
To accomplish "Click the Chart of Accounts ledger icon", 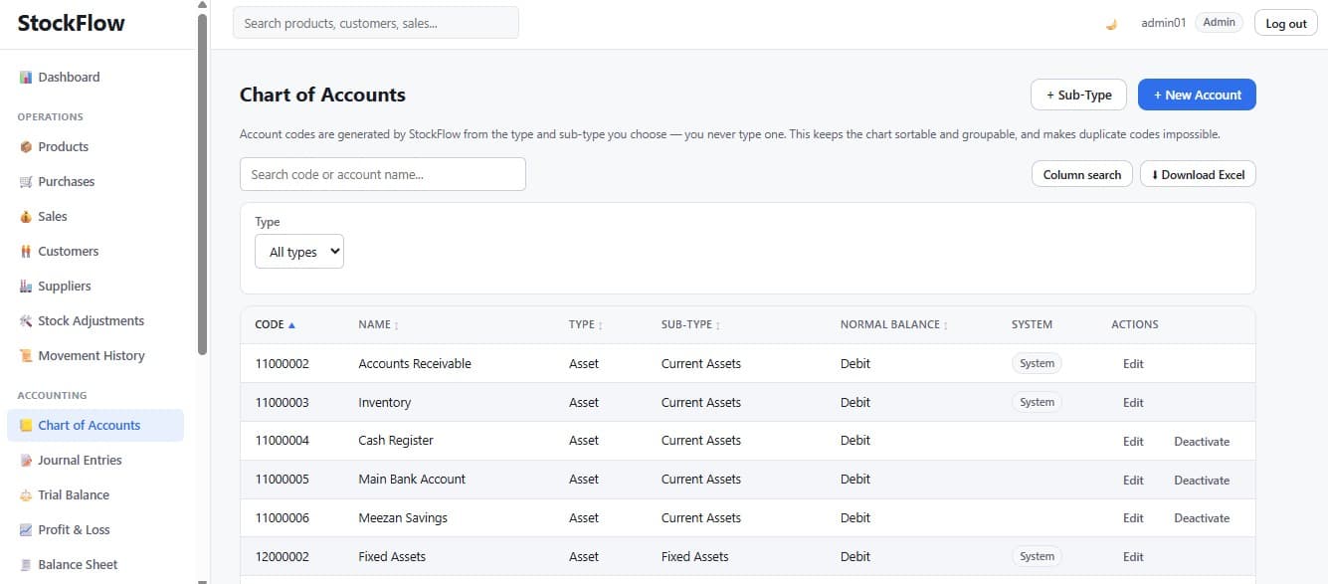I will pyautogui.click(x=26, y=426).
